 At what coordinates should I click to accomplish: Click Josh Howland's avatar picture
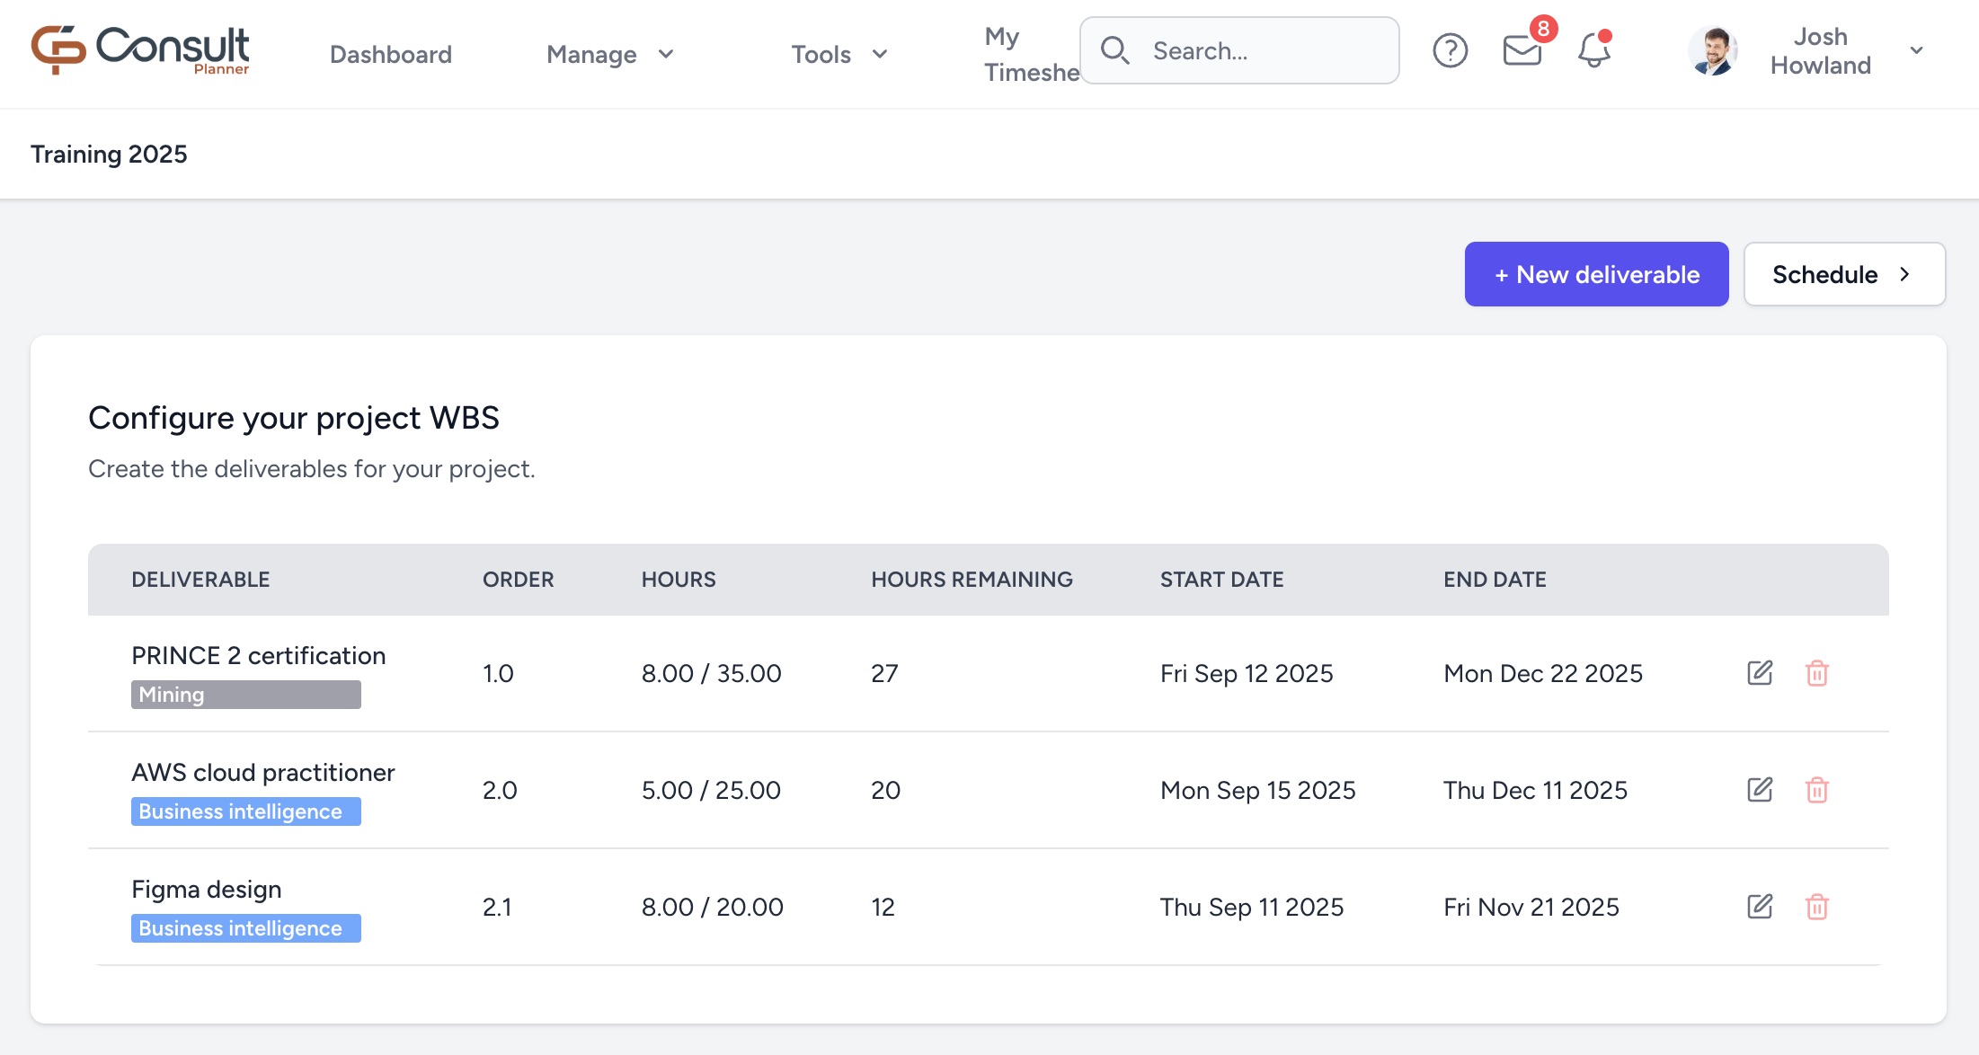(x=1713, y=51)
